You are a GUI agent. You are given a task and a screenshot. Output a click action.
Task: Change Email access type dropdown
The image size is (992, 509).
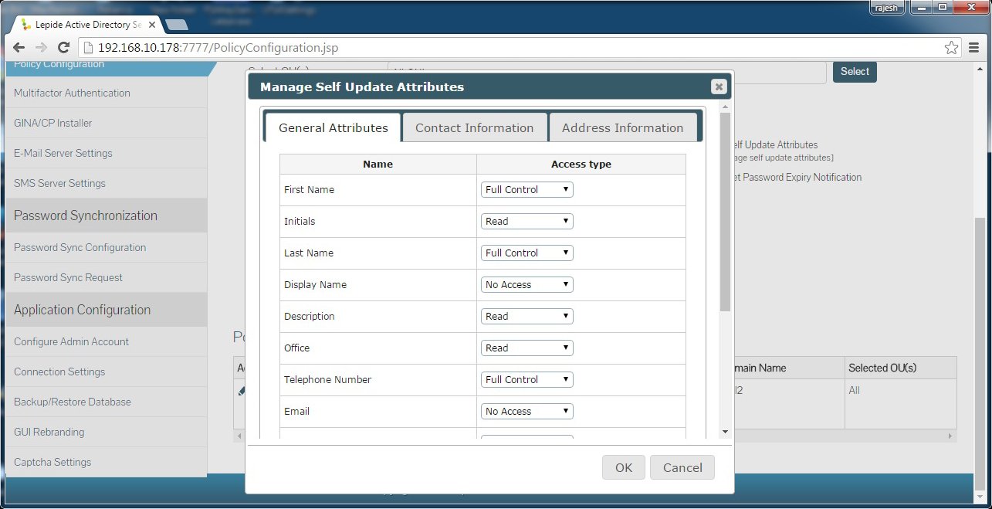[526, 411]
